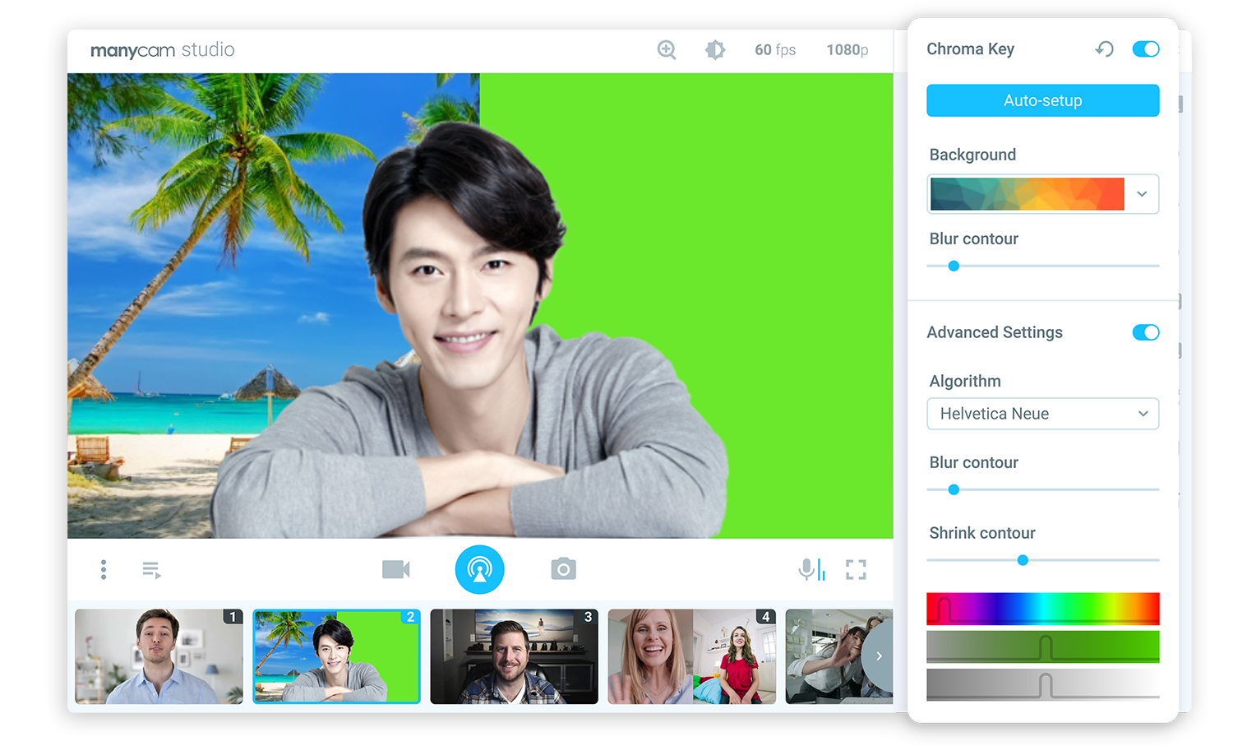The width and height of the screenshot is (1233, 746).
Task: Click the 60 fps indicator
Action: 774,50
